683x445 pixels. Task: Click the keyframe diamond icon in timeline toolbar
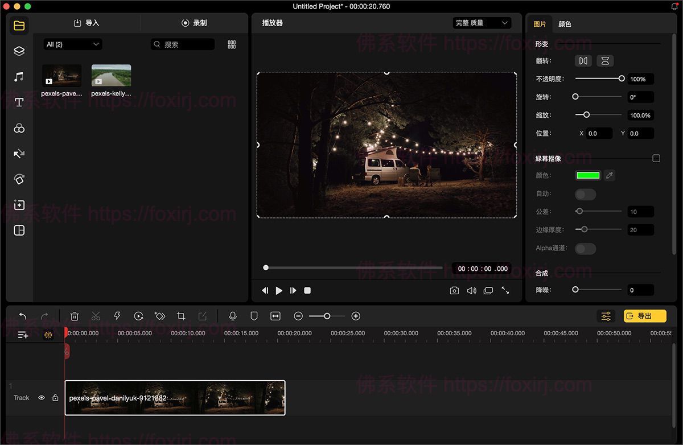pos(159,316)
